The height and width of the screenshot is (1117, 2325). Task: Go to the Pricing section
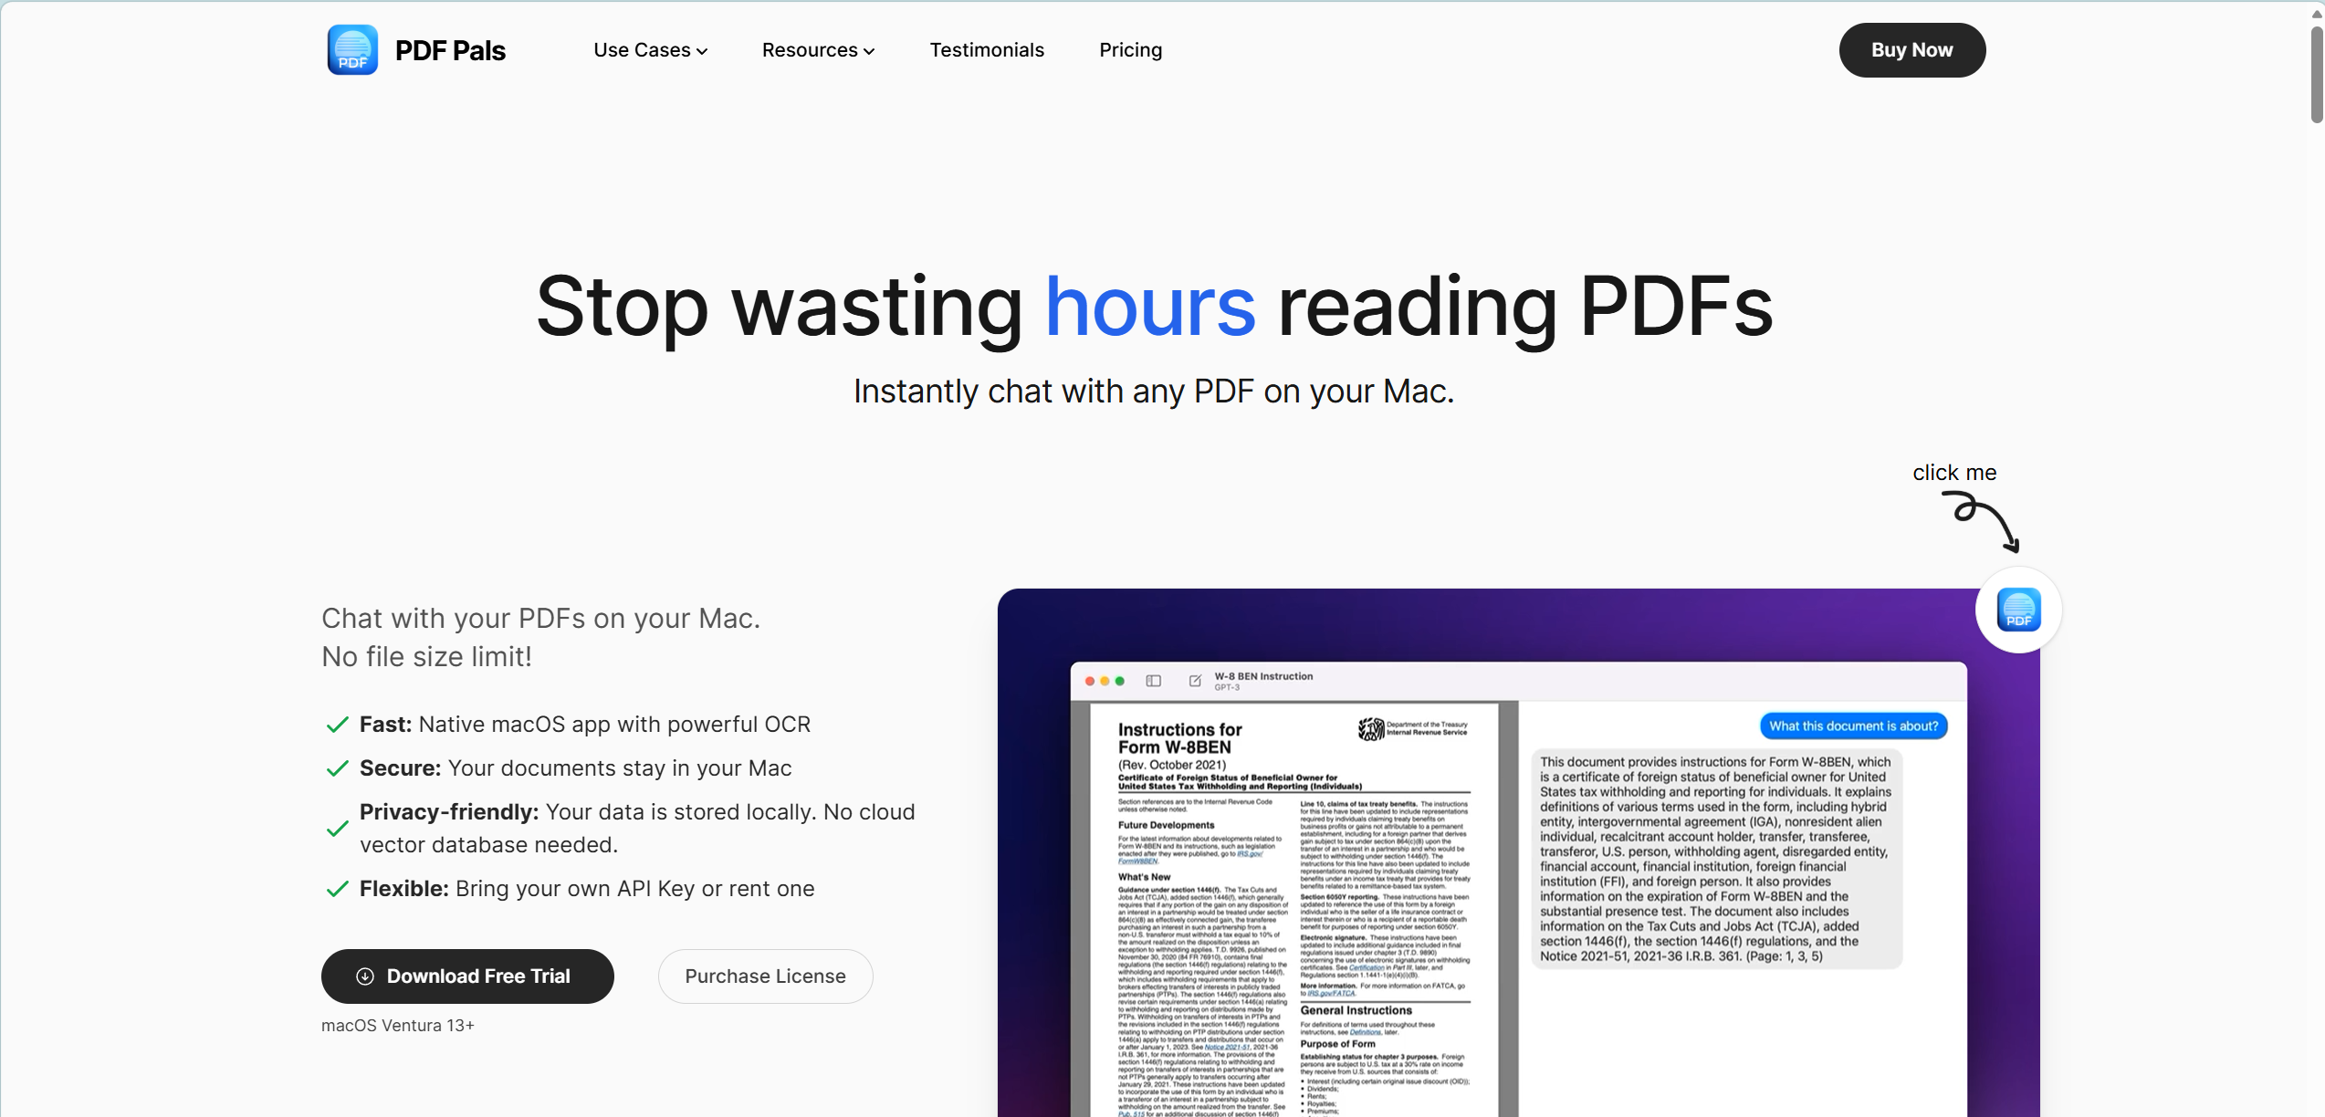pos(1130,50)
